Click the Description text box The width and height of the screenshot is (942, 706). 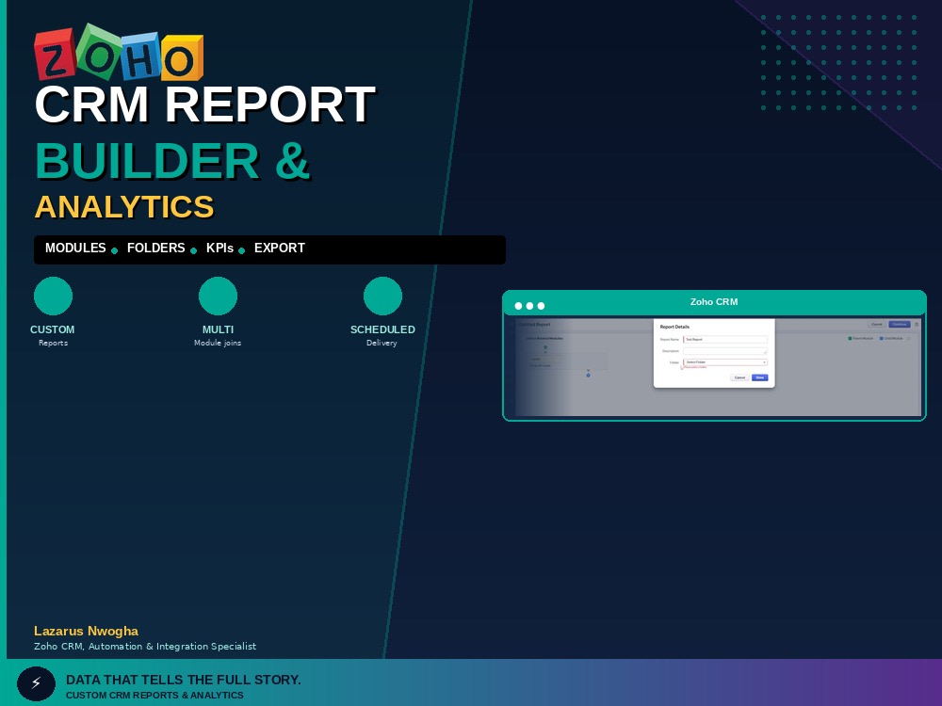click(x=725, y=351)
